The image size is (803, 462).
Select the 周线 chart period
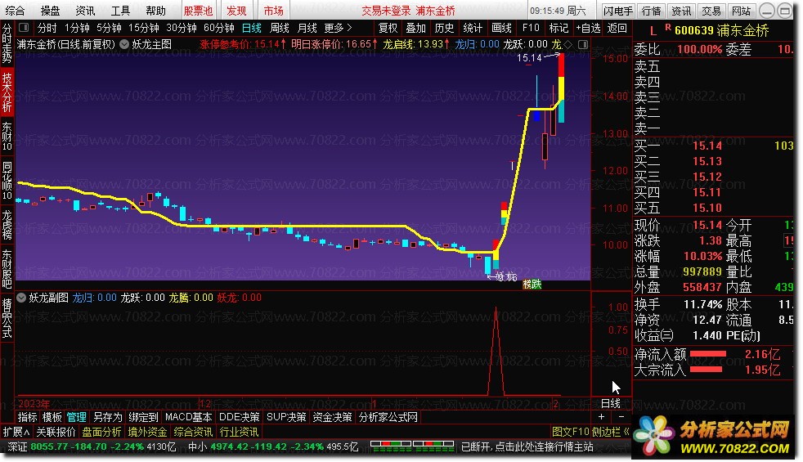279,28
